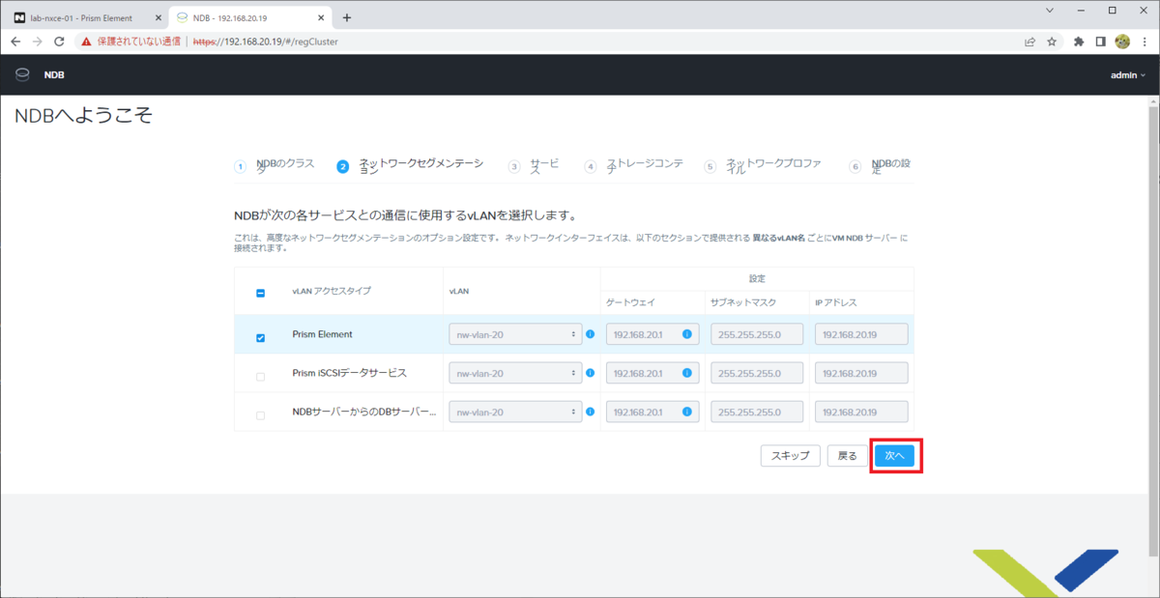Toggle the select-all checkbox in table header
Image resolution: width=1160 pixels, height=598 pixels.
[x=260, y=293]
